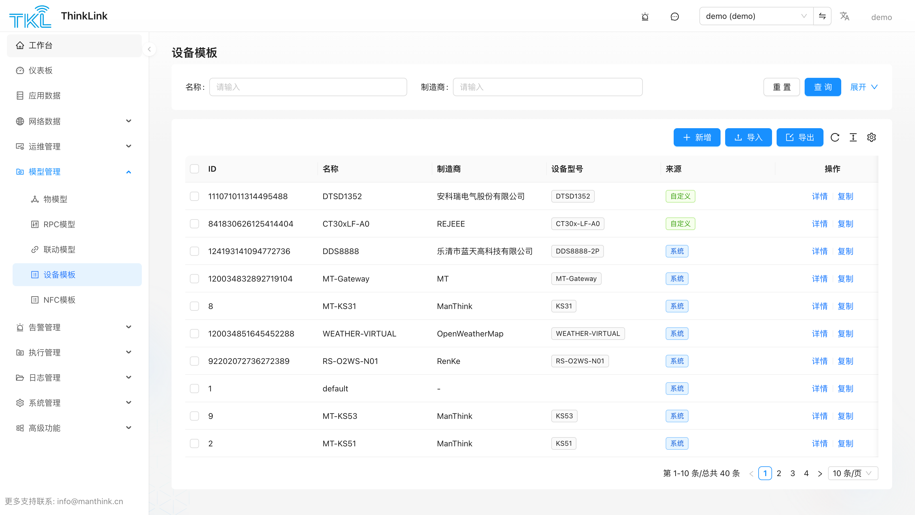Click the switch organization arrows icon
This screenshot has height=515, width=915.
coord(822,16)
